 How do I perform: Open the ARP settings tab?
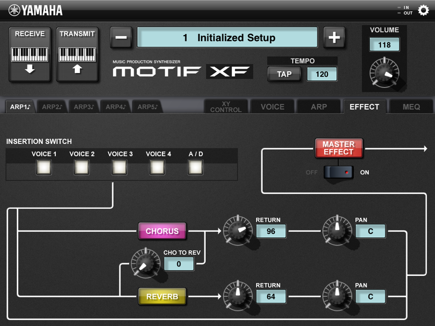pos(319,107)
